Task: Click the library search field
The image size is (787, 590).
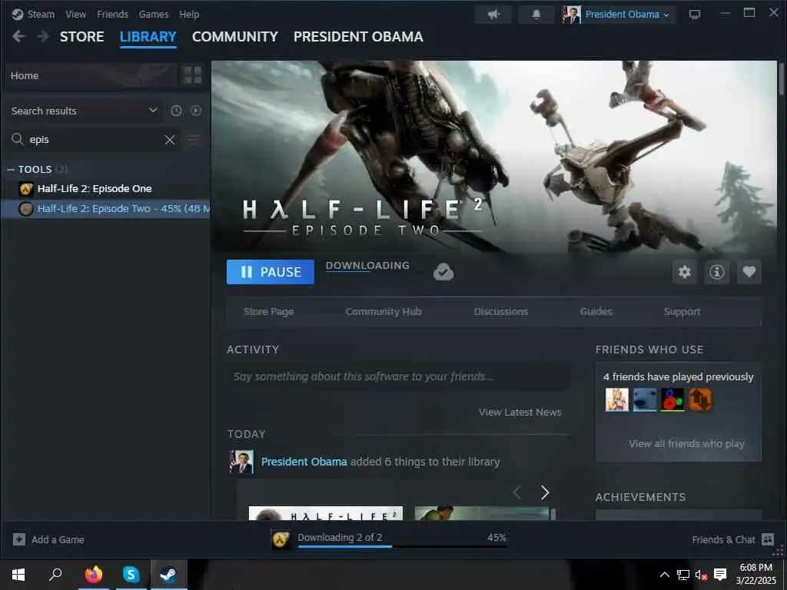Action: (93, 140)
